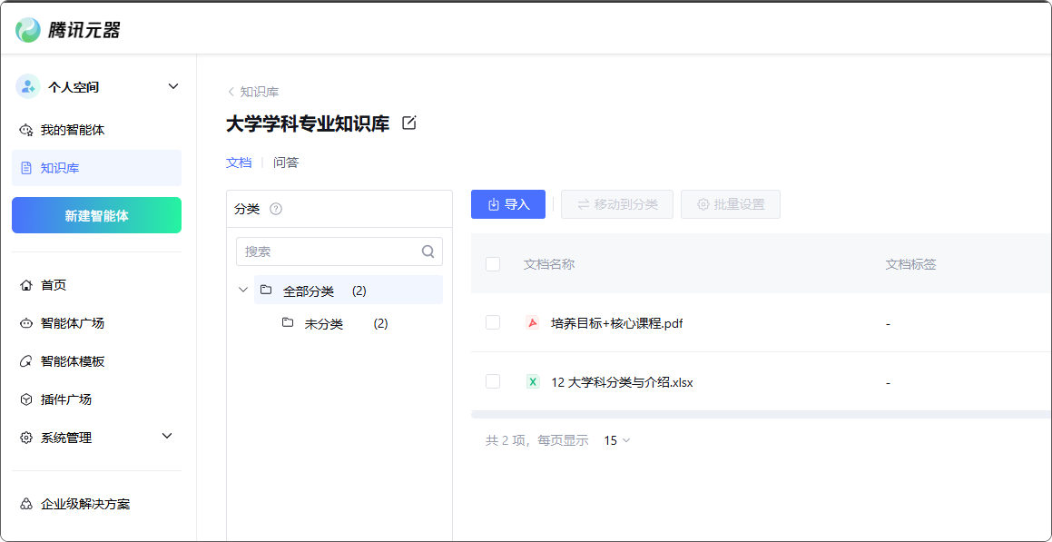The width and height of the screenshot is (1052, 542).
Task: Open the page size dropdown showing 15
Action: coord(617,440)
